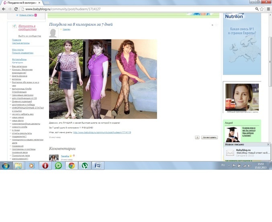272x222 pixels.
Task: Click the three-women post photo
Action: (x=103, y=79)
